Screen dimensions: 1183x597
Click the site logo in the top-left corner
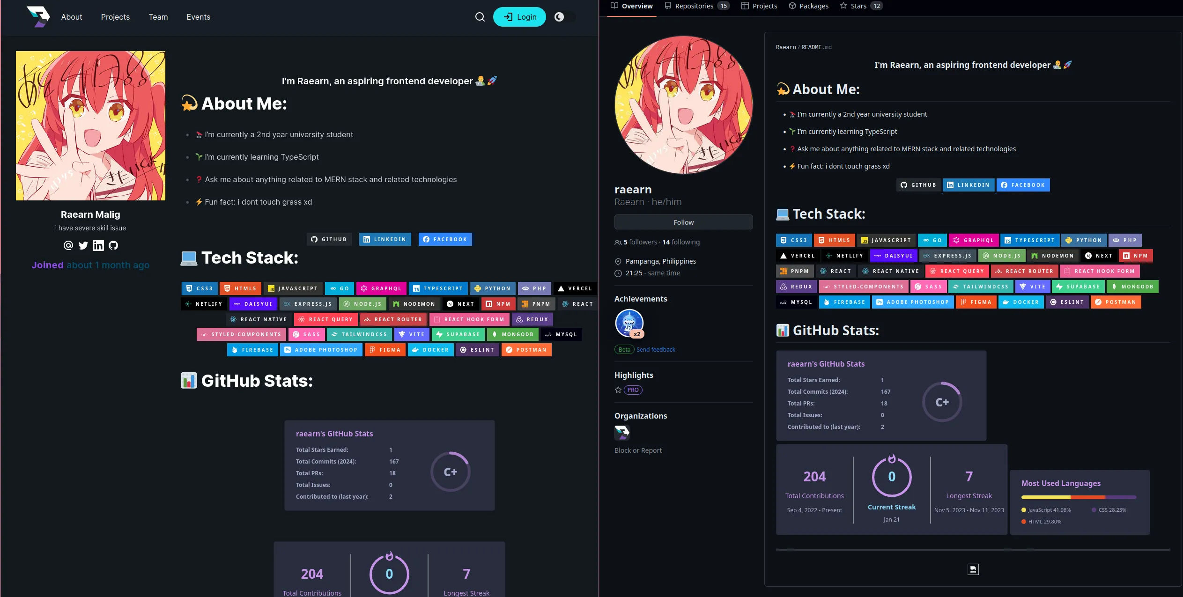38,16
